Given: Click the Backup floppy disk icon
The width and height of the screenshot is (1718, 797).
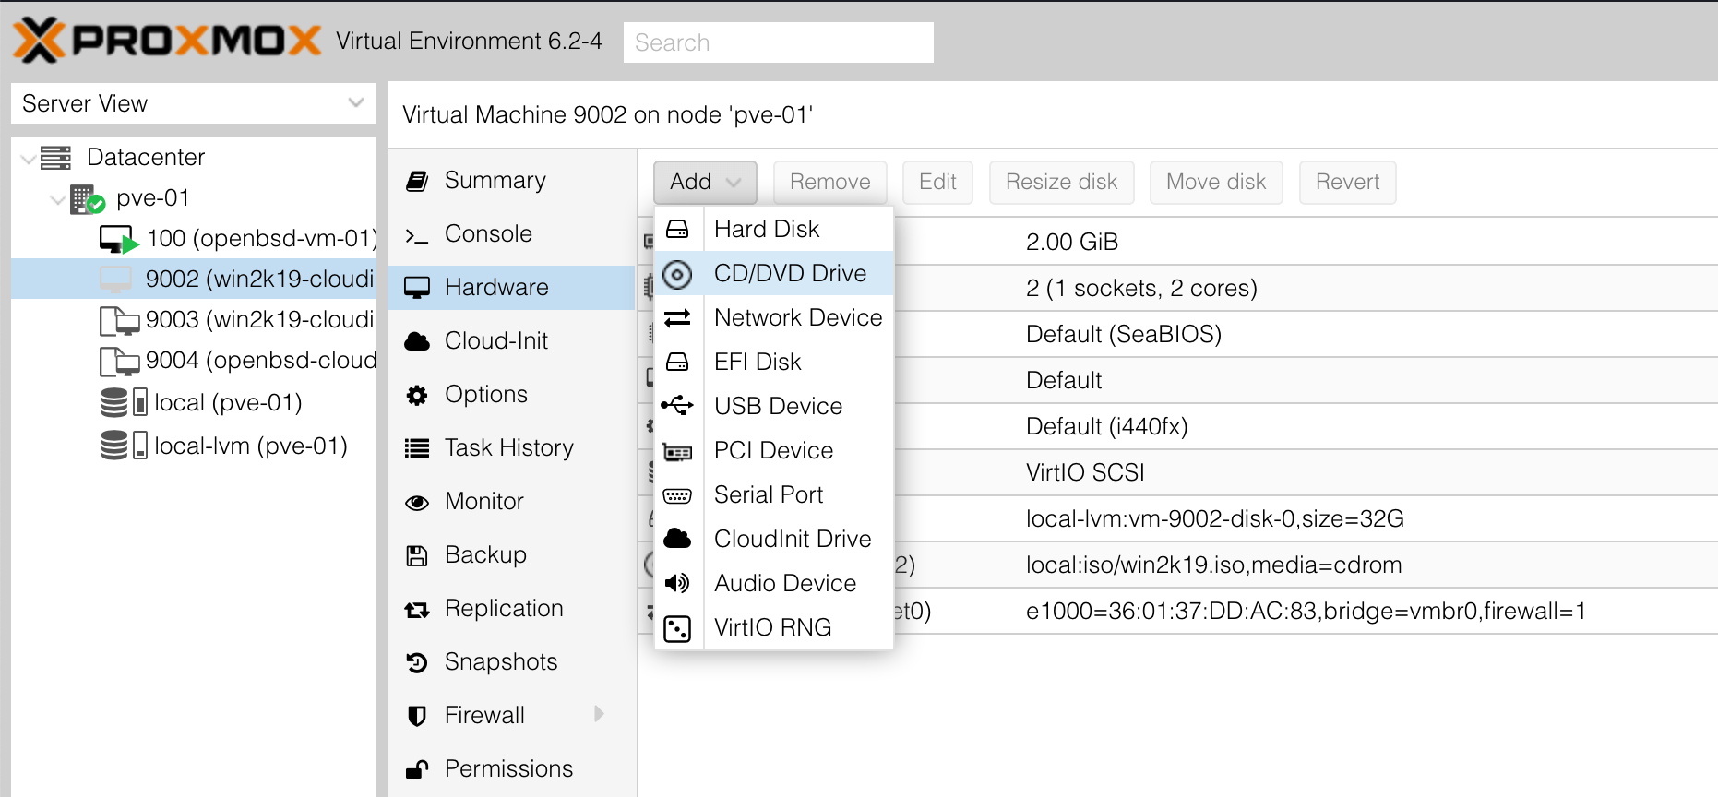Looking at the screenshot, I should pyautogui.click(x=417, y=555).
